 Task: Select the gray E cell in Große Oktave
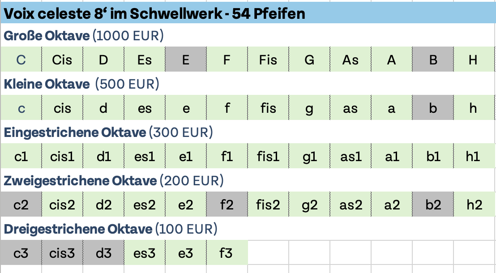[x=186, y=60]
